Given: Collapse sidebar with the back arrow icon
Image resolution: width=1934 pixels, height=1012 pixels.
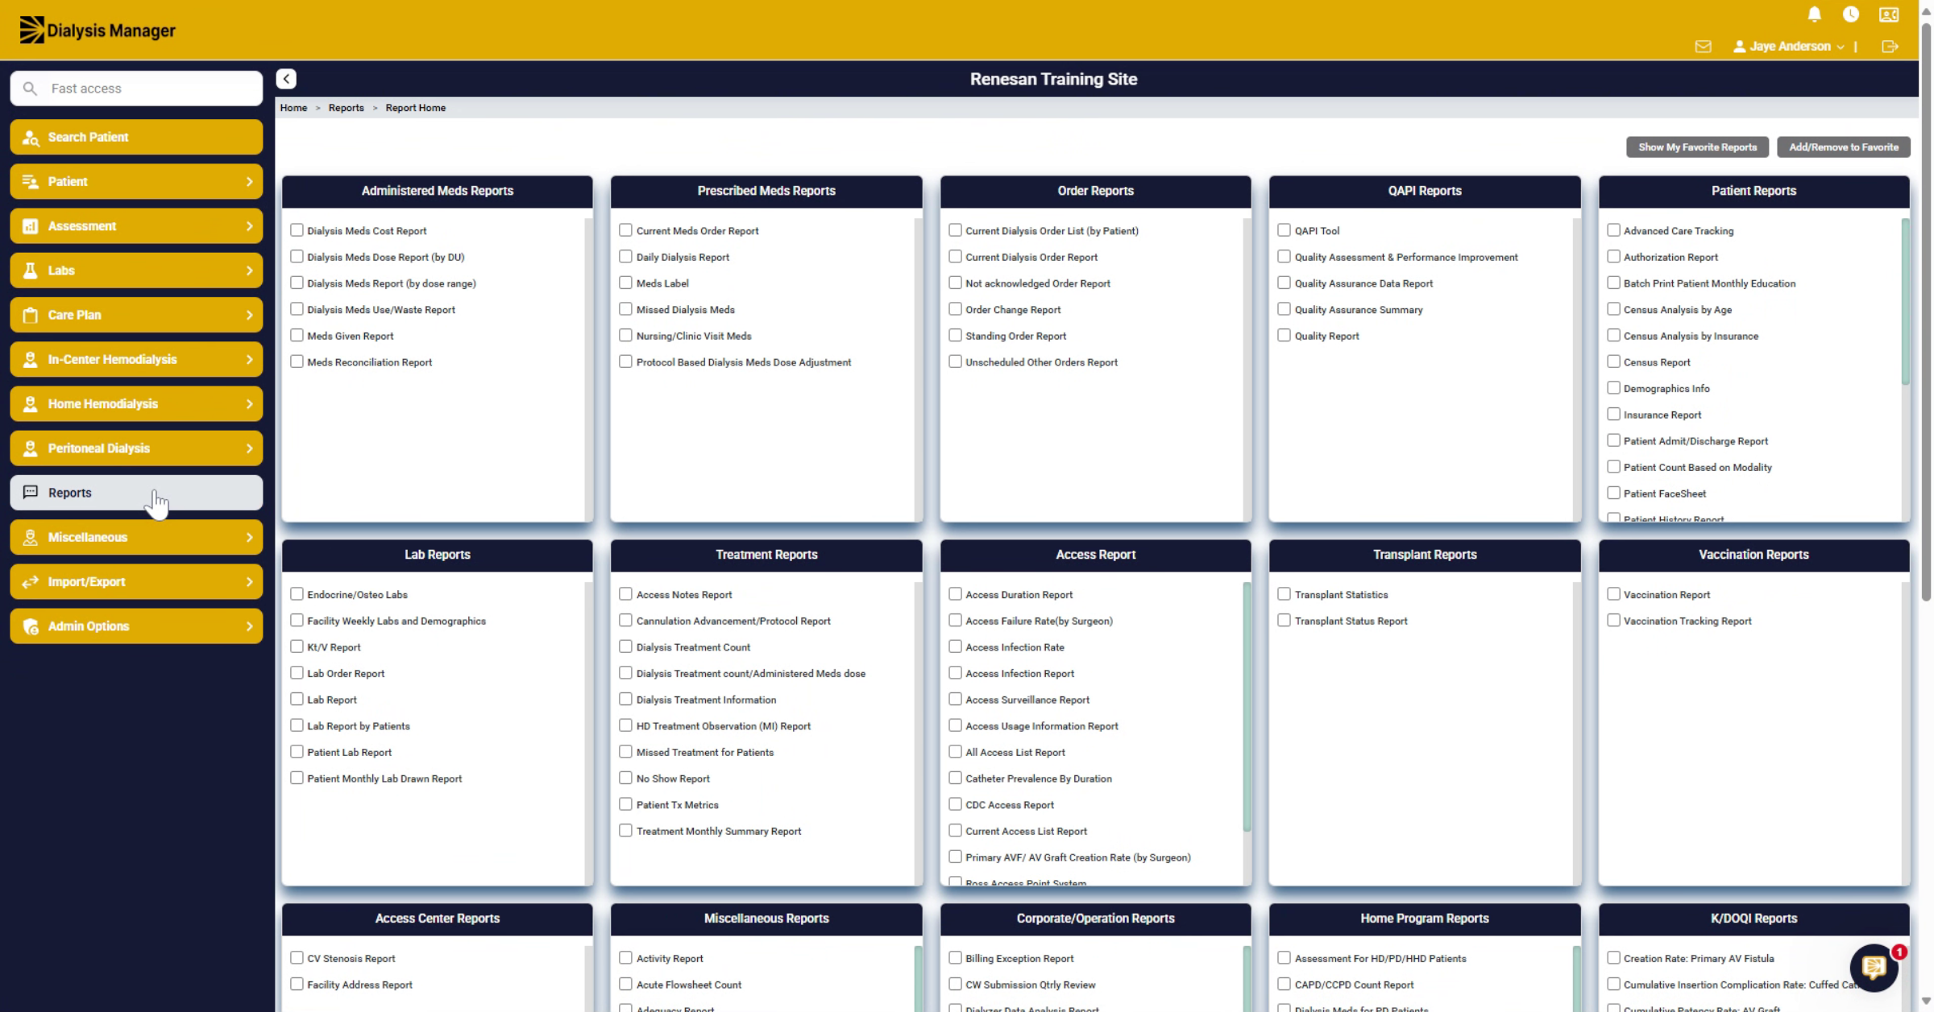Looking at the screenshot, I should [x=286, y=79].
